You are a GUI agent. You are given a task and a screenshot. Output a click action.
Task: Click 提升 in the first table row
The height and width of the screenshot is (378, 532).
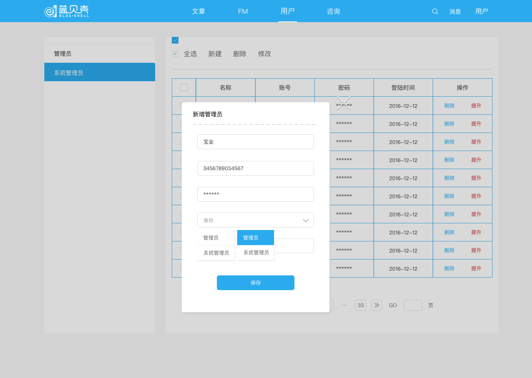476,106
